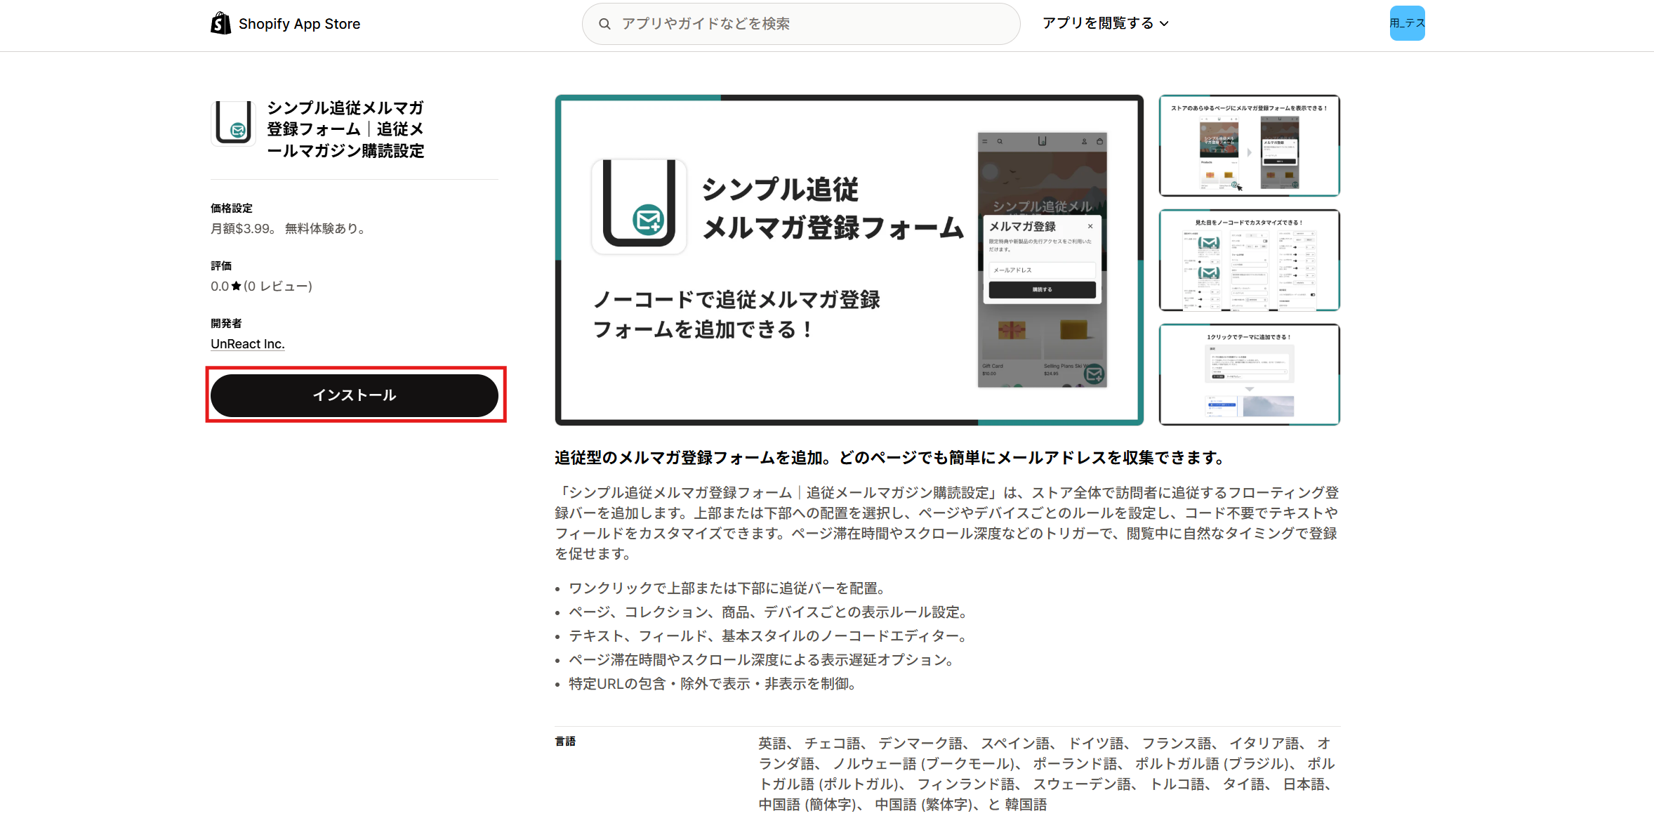
Task: Click the 価格設定 heading
Action: pyautogui.click(x=232, y=209)
